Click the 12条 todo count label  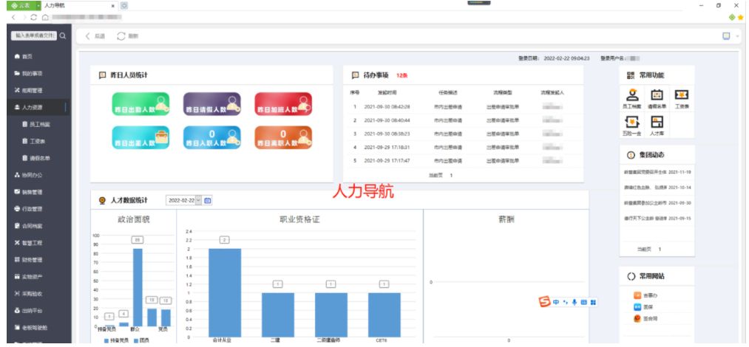click(401, 75)
